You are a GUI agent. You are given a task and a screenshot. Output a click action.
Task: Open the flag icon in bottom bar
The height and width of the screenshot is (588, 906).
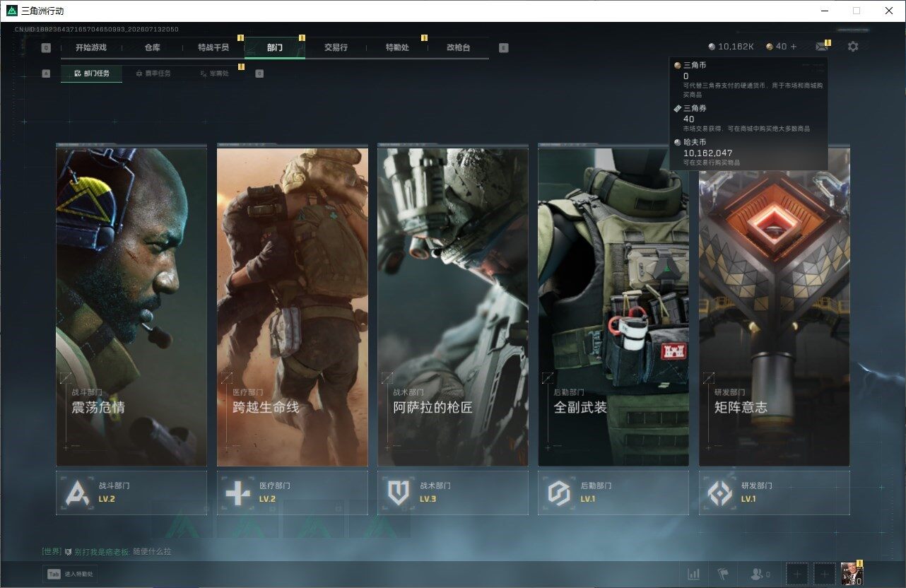(x=723, y=575)
